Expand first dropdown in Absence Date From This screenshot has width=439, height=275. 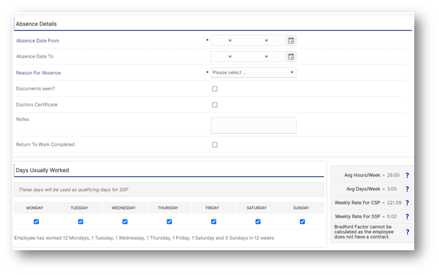230,41
